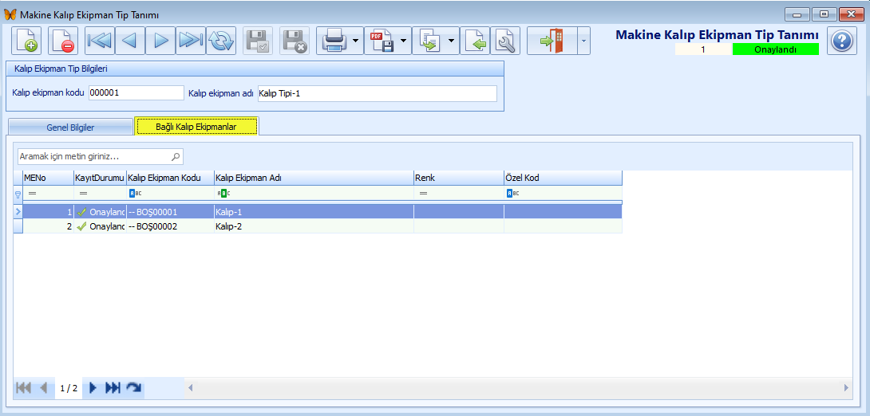
Task: Click the blue help question mark icon
Action: 841,41
